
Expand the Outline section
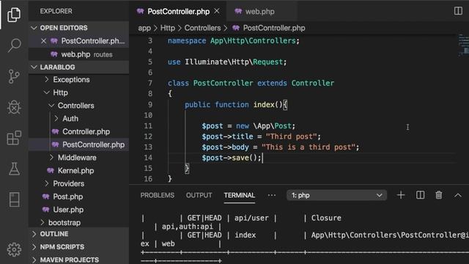pos(34,234)
